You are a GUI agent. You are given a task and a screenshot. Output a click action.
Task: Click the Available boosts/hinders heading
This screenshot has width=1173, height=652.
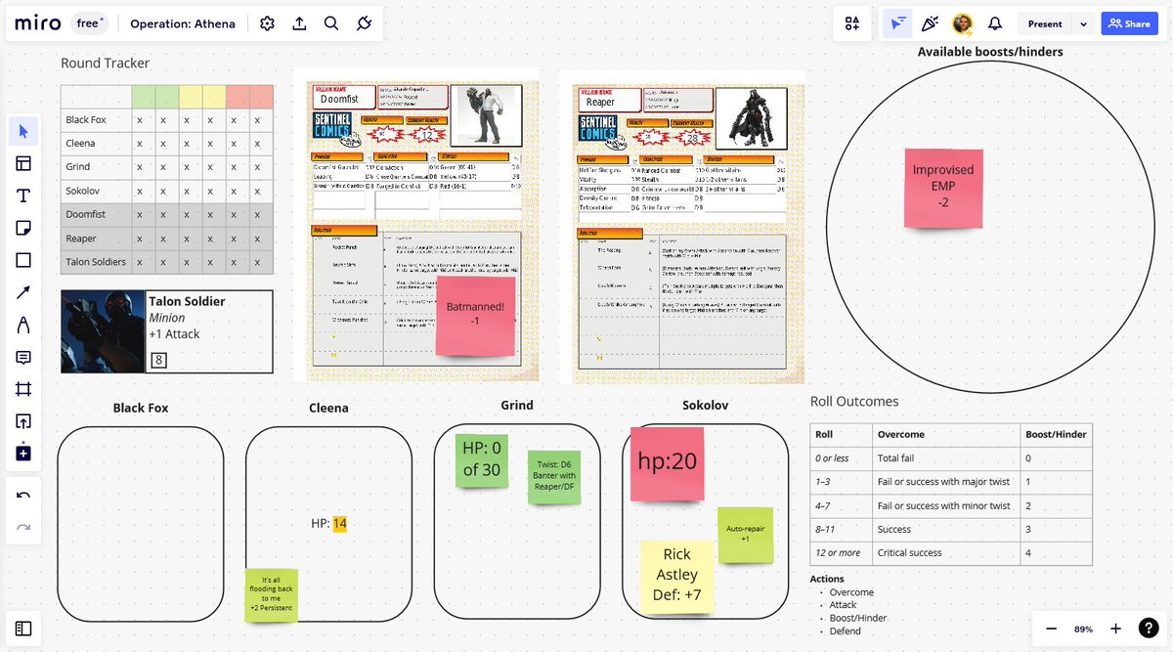990,52
